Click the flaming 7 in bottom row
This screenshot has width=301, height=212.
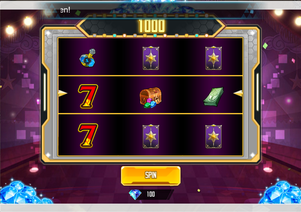[88, 136]
